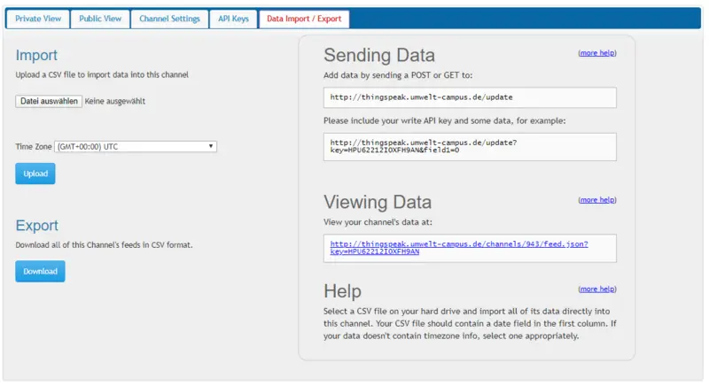The height and width of the screenshot is (386, 709).
Task: Follow the channel feed.json link
Action: tap(459, 247)
